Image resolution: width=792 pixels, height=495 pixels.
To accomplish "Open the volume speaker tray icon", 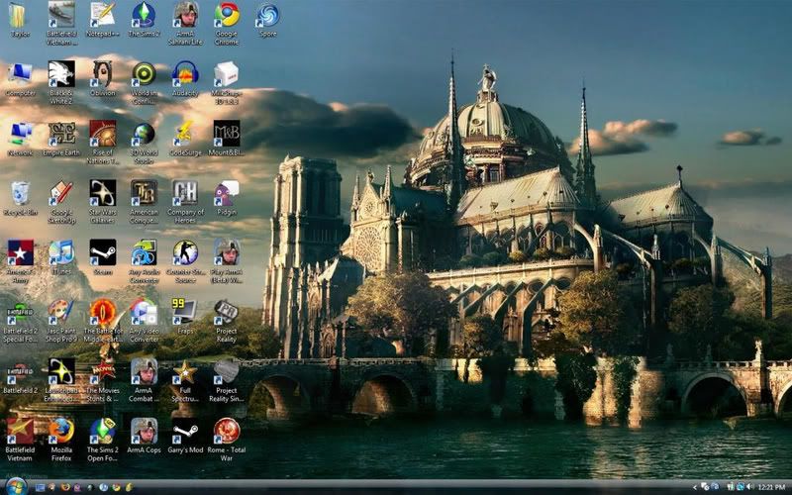I will [x=750, y=487].
